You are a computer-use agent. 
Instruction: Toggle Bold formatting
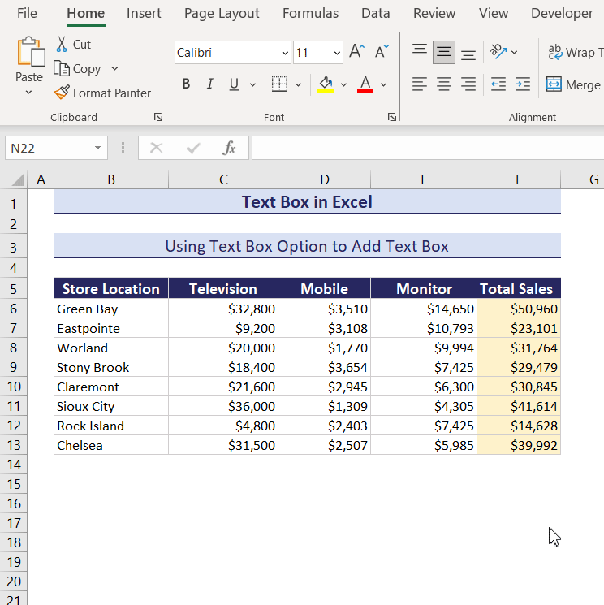[186, 84]
